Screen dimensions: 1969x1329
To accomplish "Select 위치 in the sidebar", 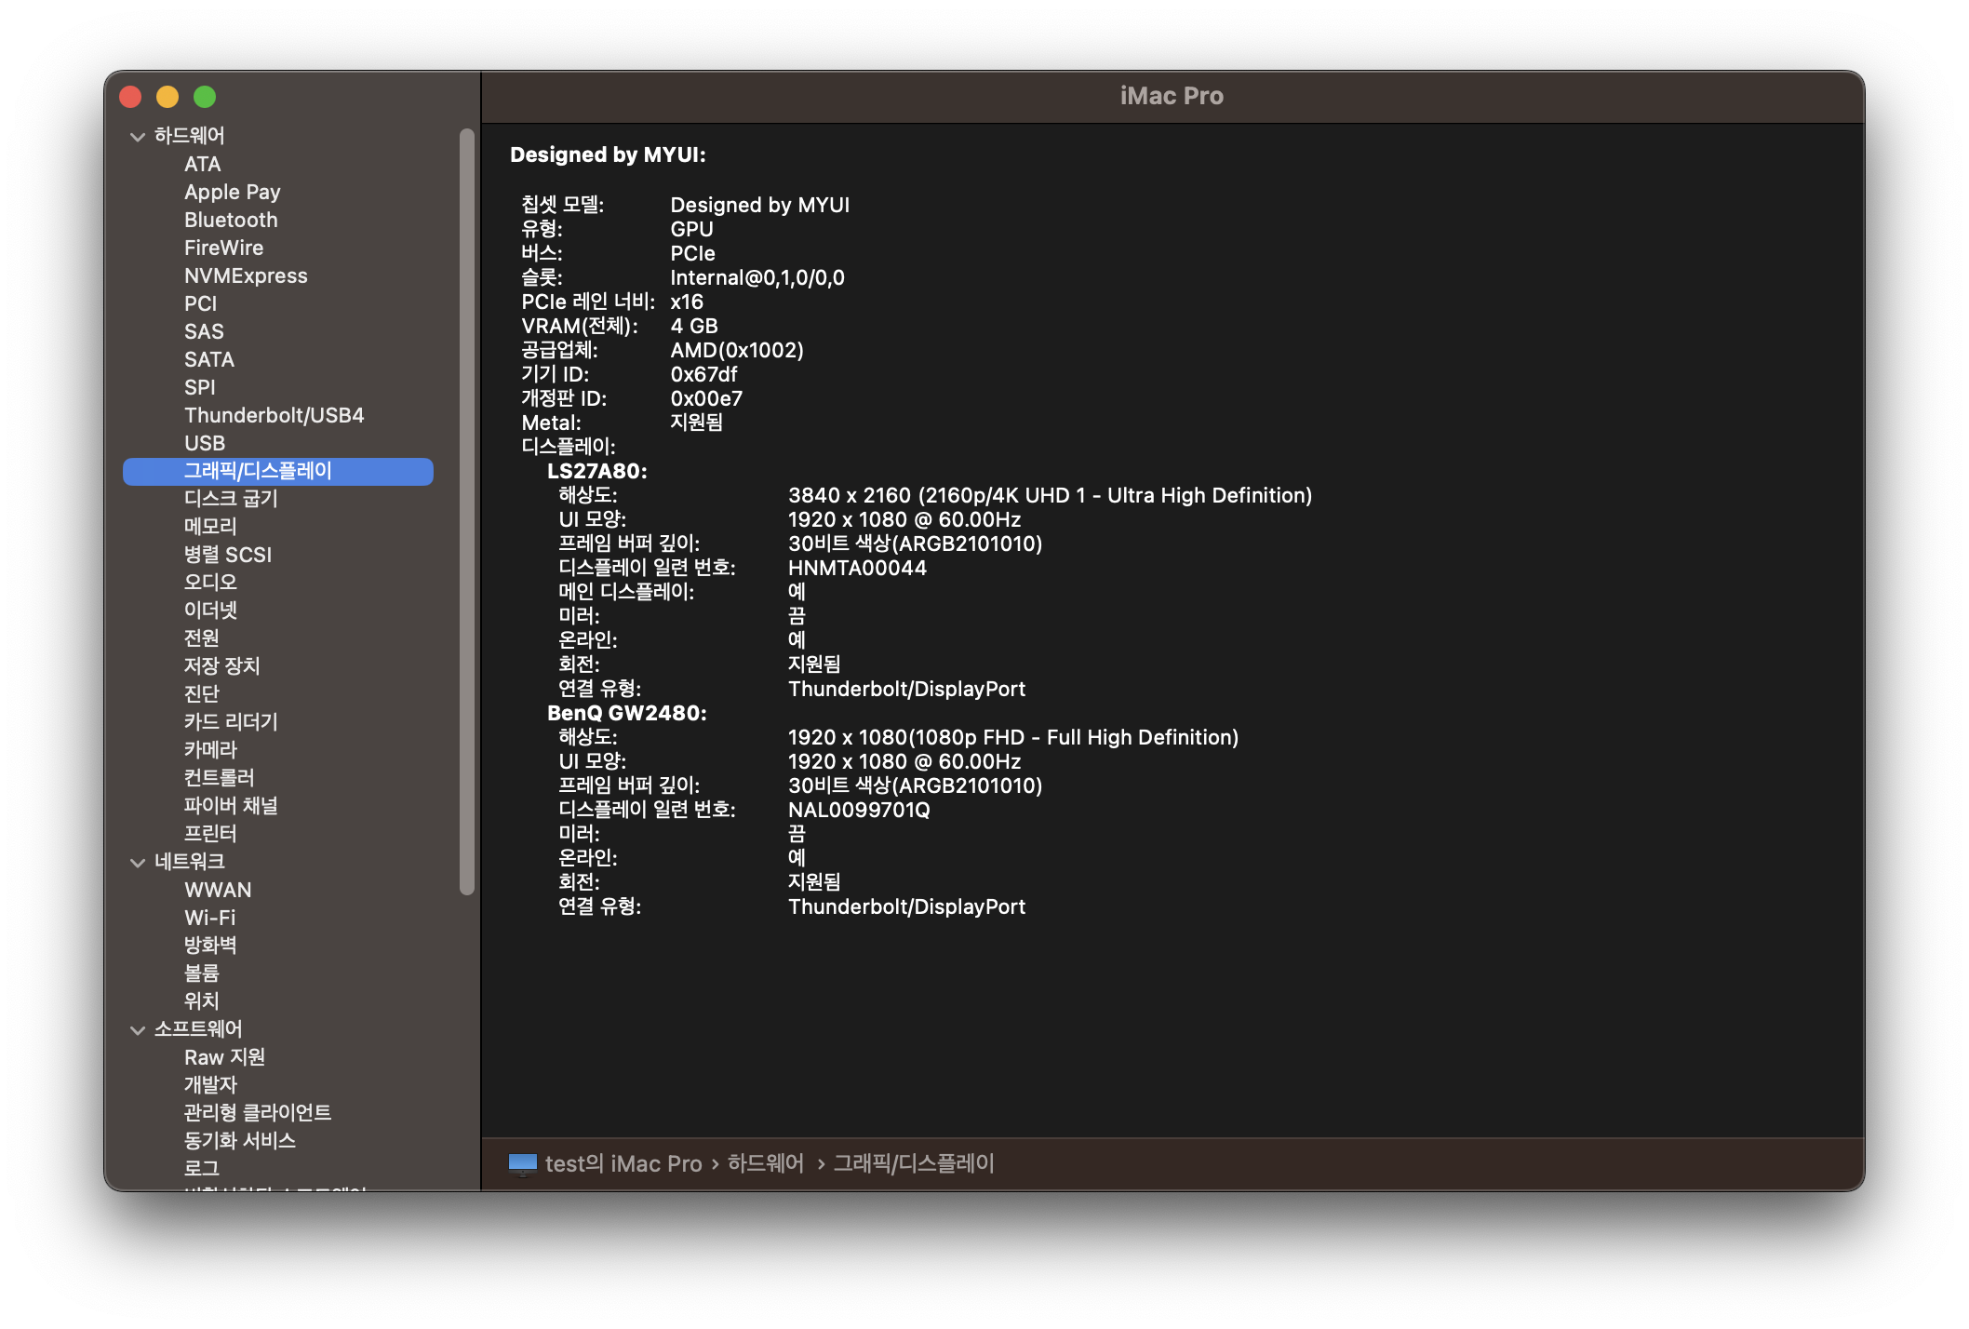I will point(202,1001).
